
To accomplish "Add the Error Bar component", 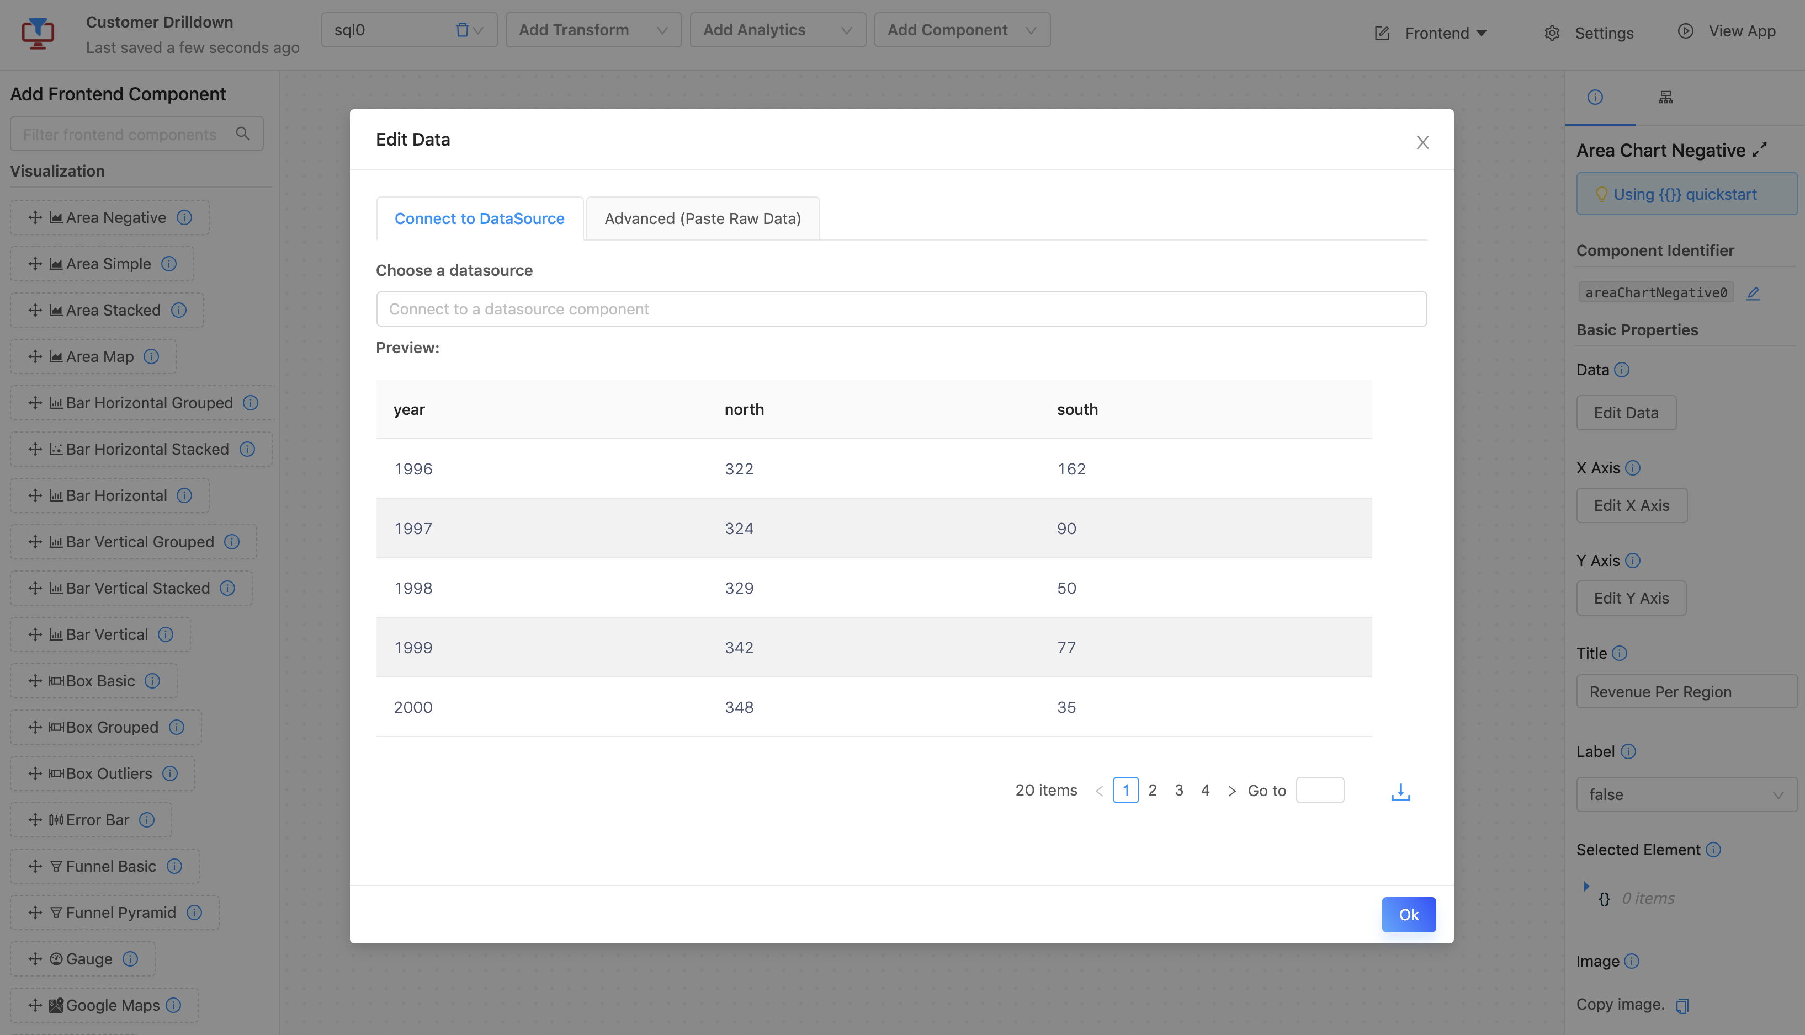I will pyautogui.click(x=91, y=820).
